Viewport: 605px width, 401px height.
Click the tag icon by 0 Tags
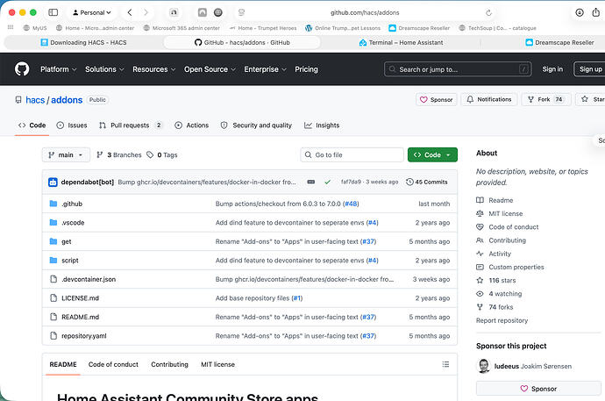pyautogui.click(x=150, y=154)
